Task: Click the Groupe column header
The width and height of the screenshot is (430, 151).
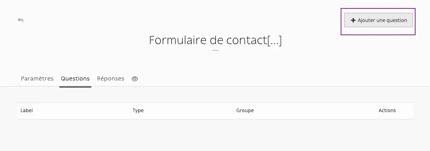Action: [x=245, y=111]
